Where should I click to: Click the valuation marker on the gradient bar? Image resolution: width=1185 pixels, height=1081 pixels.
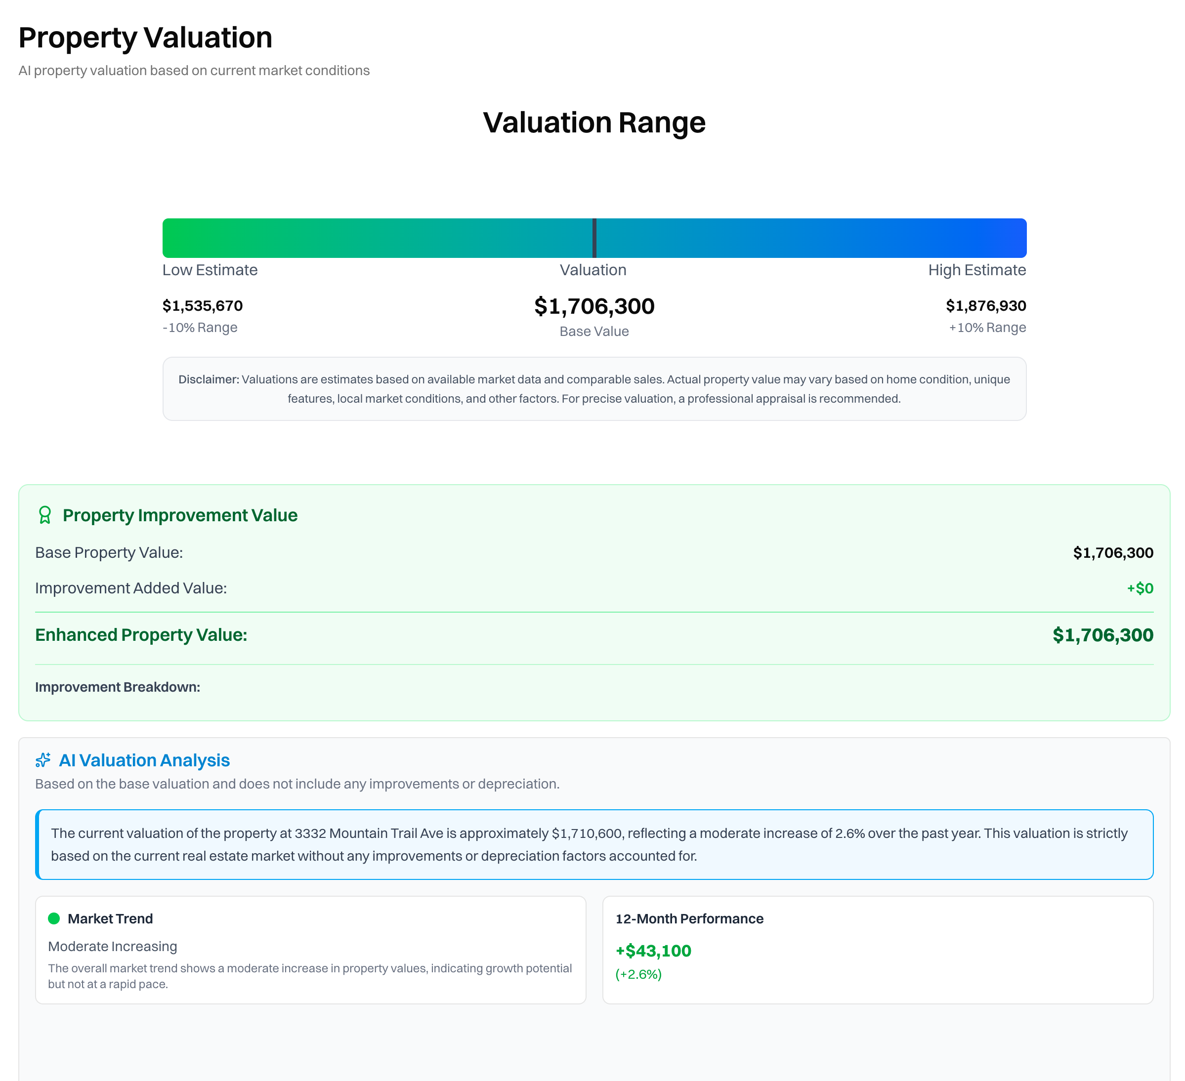(x=594, y=238)
